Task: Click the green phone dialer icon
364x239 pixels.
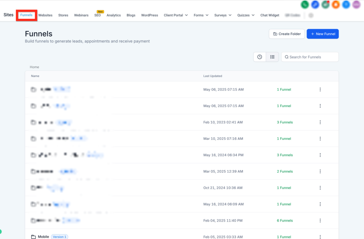Action: pyautogui.click(x=305, y=4)
